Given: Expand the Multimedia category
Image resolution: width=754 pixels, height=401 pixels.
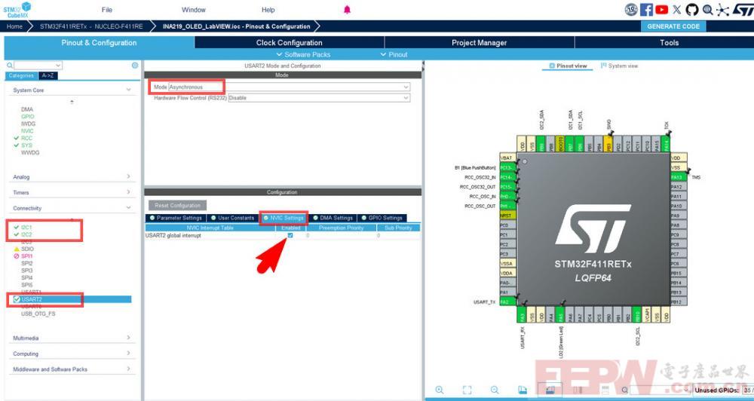Looking at the screenshot, I should pos(128,338).
